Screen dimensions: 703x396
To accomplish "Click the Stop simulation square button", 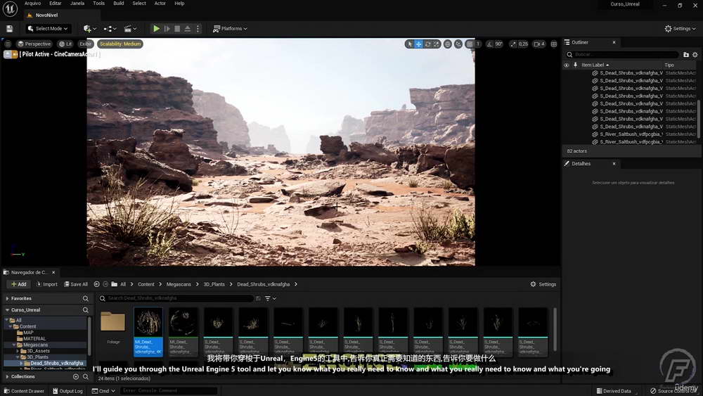I will (x=177, y=29).
